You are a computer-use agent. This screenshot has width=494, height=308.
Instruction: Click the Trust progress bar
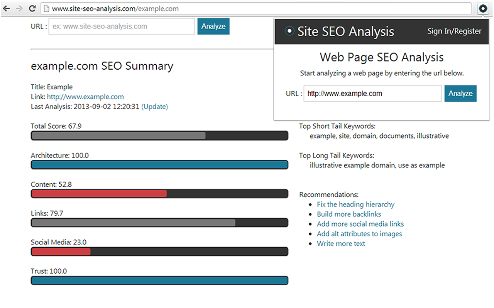click(x=159, y=280)
